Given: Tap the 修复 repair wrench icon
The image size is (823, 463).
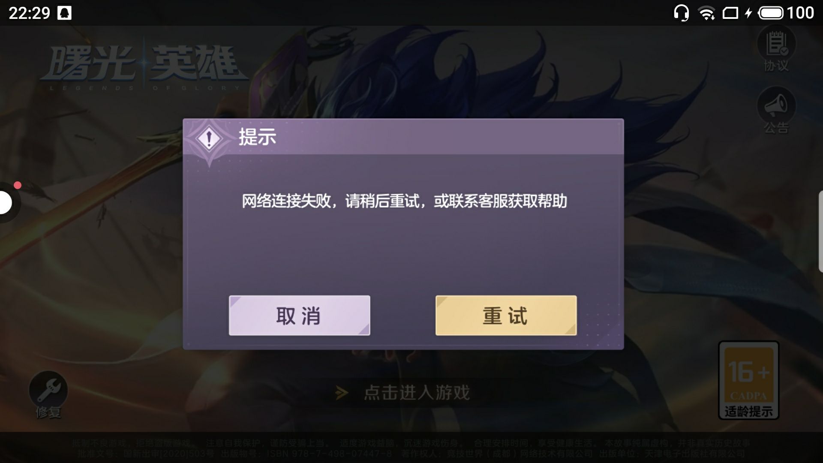Looking at the screenshot, I should pos(48,394).
